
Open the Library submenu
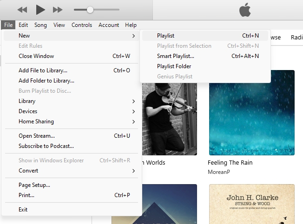71,101
